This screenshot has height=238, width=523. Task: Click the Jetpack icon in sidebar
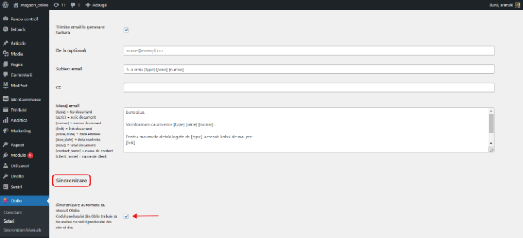pyautogui.click(x=5, y=29)
